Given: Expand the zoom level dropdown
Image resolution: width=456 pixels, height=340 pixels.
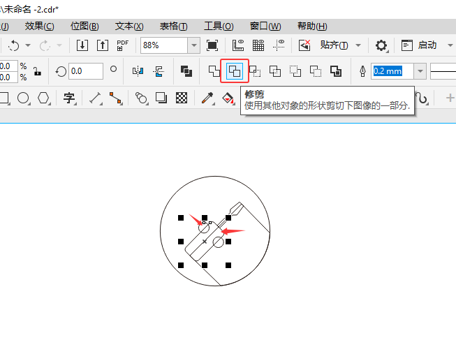Looking at the screenshot, I should point(193,45).
